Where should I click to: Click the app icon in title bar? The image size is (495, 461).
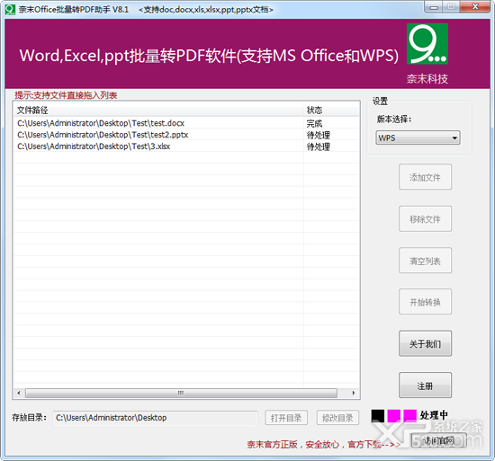click(x=10, y=10)
